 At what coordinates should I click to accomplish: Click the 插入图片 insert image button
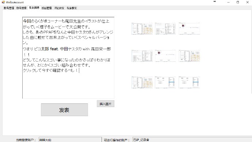pyautogui.click(x=106, y=104)
